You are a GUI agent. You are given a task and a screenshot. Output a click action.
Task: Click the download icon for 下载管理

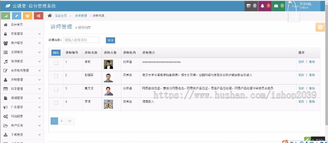pos(5,135)
